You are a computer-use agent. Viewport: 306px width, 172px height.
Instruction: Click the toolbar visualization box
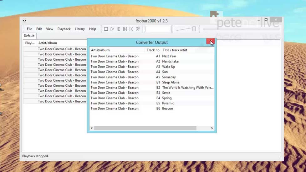point(157,29)
